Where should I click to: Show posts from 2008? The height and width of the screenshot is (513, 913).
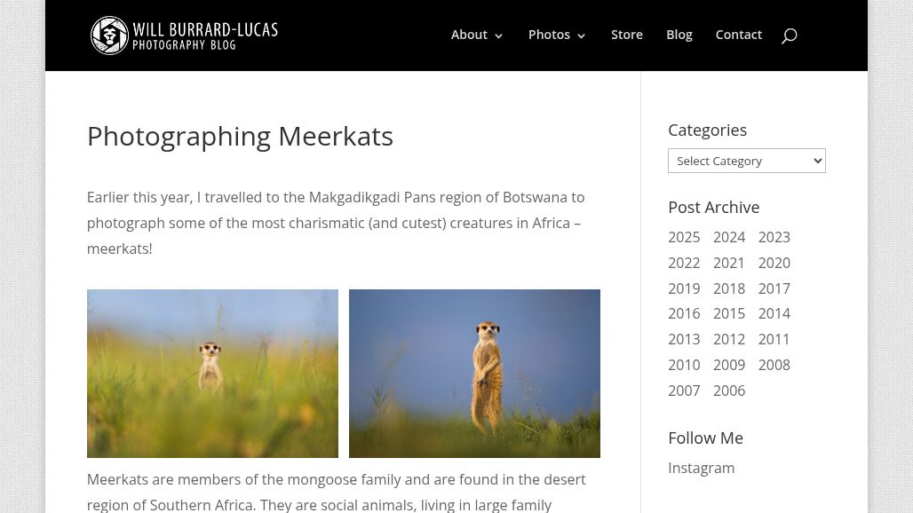click(774, 365)
